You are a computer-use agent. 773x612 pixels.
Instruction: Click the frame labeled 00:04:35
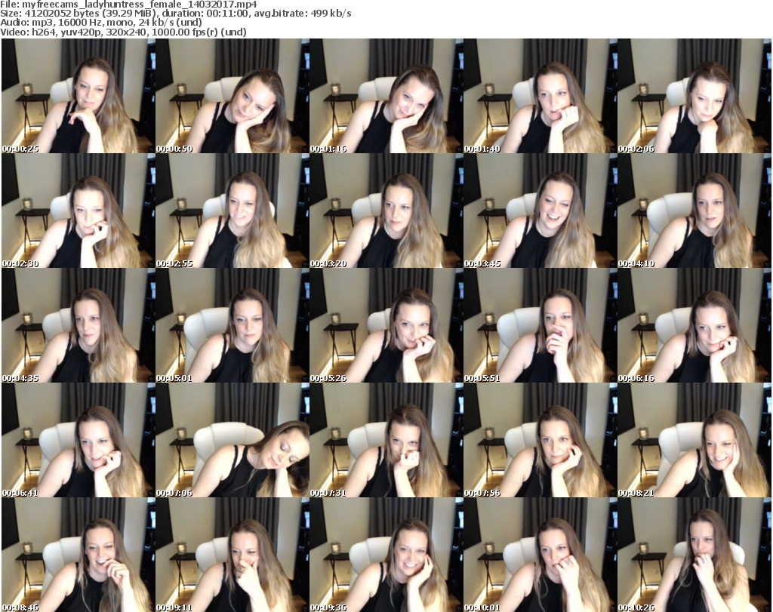(x=79, y=325)
